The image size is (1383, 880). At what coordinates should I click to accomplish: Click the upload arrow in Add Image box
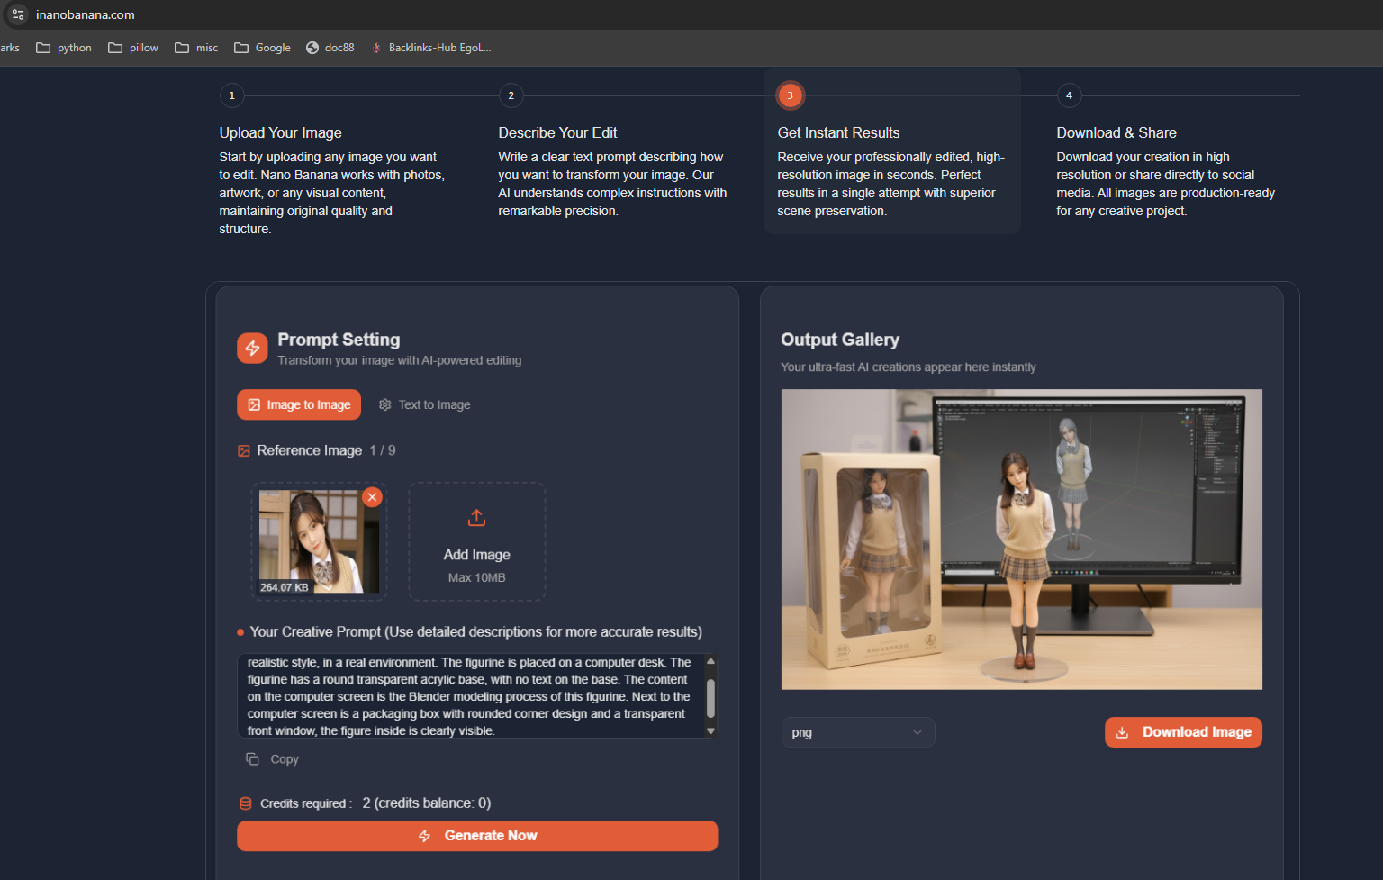point(476,517)
